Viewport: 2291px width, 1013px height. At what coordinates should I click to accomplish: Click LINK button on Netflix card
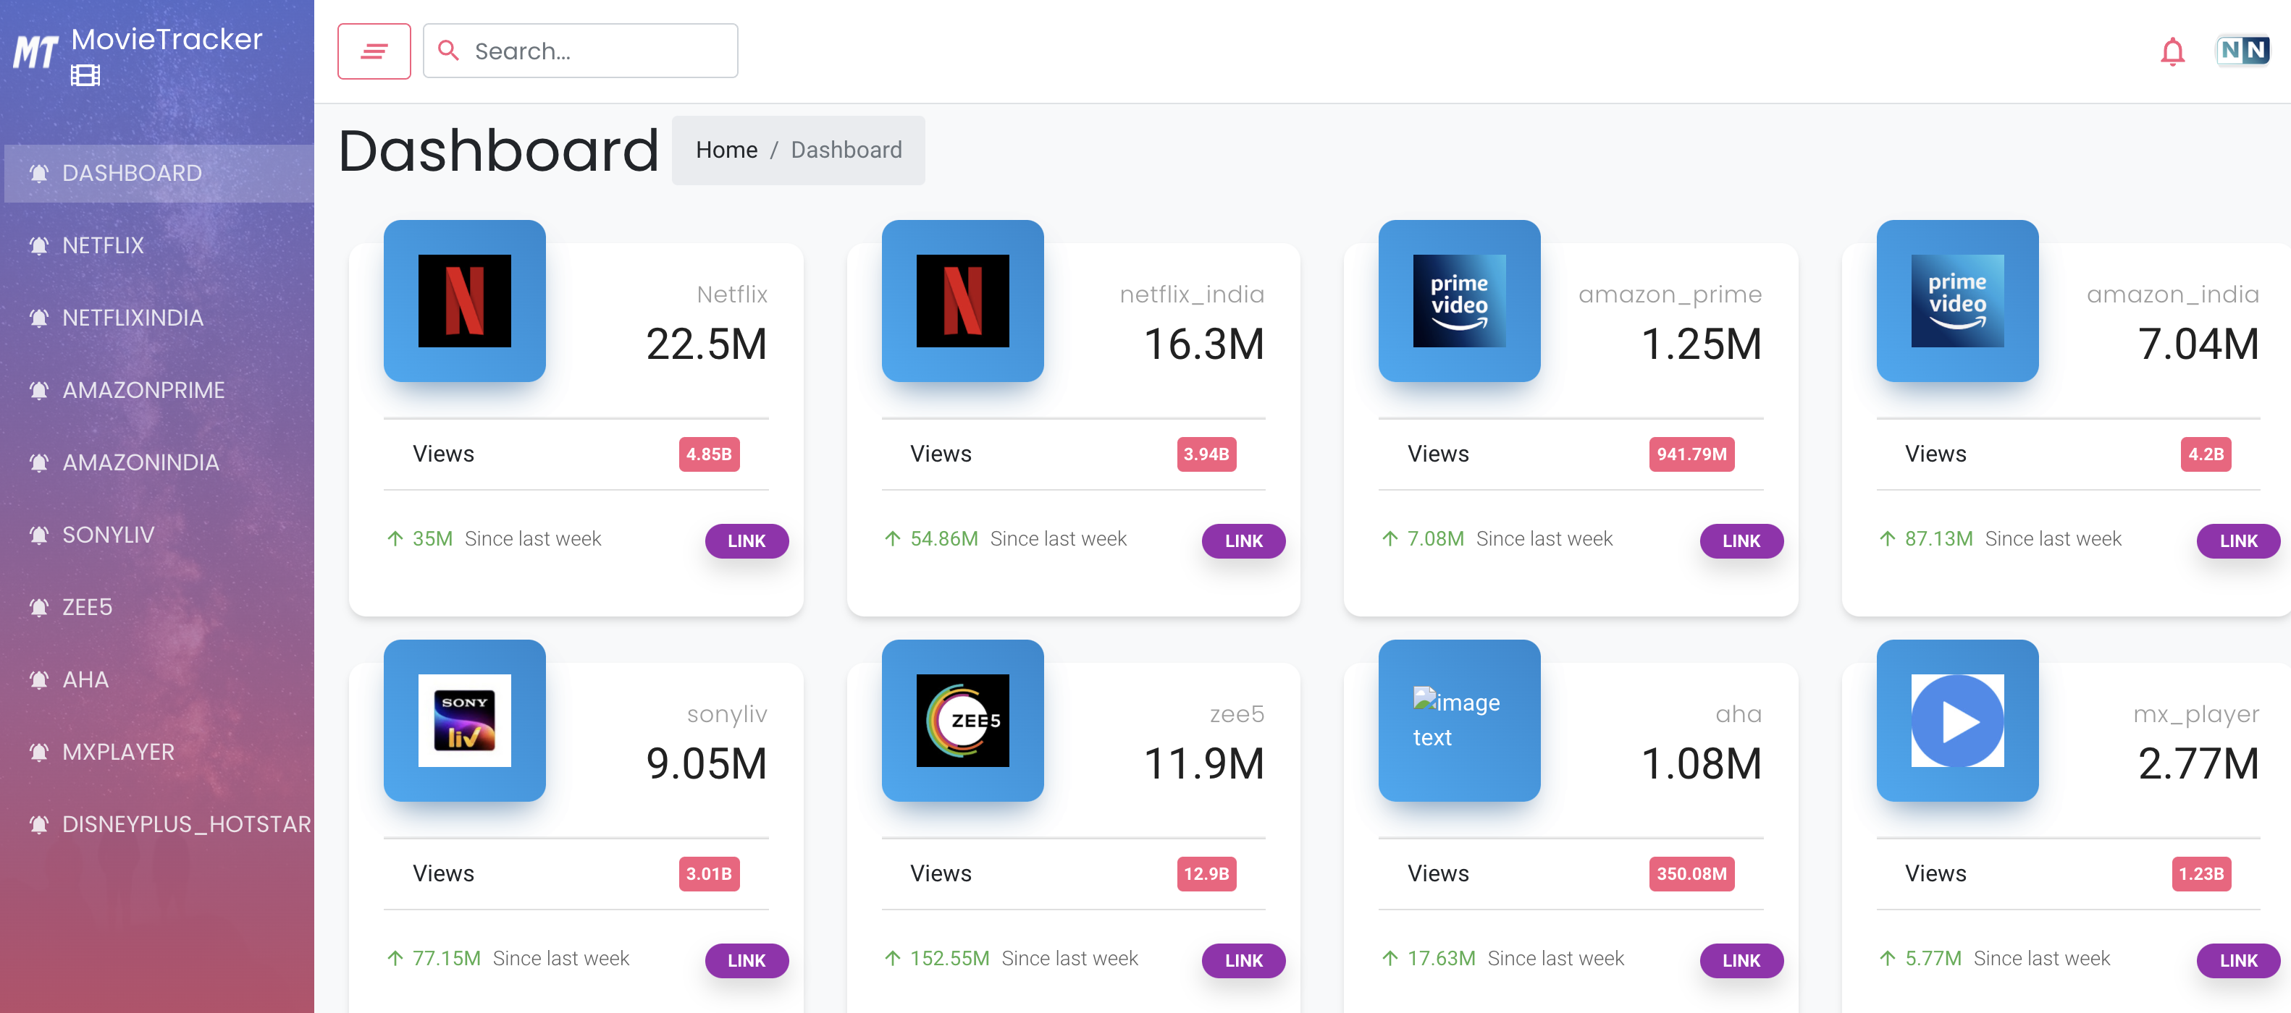tap(747, 541)
